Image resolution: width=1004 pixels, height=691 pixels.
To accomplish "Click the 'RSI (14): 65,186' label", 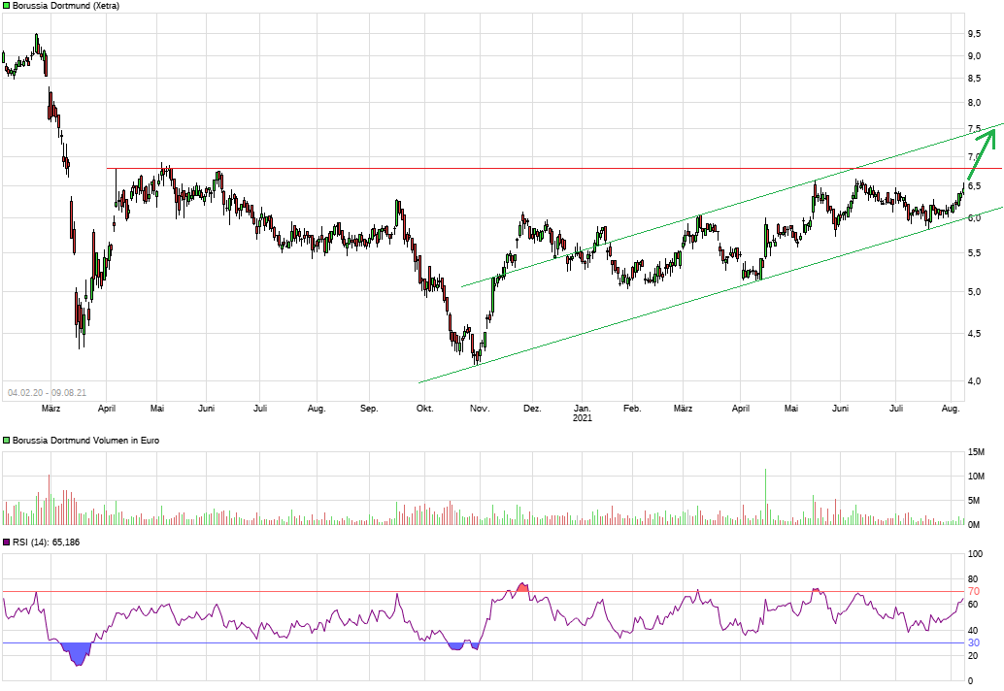I will pos(46,542).
